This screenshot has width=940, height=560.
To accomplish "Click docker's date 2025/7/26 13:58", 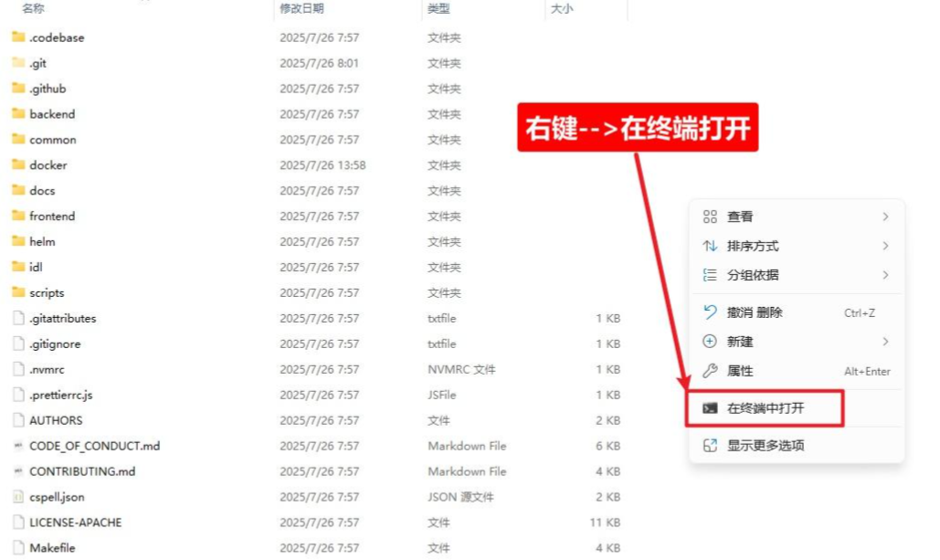I will [x=322, y=164].
